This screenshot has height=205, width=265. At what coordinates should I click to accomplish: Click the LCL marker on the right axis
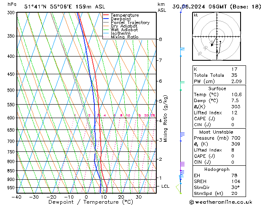[x=166, y=186]
